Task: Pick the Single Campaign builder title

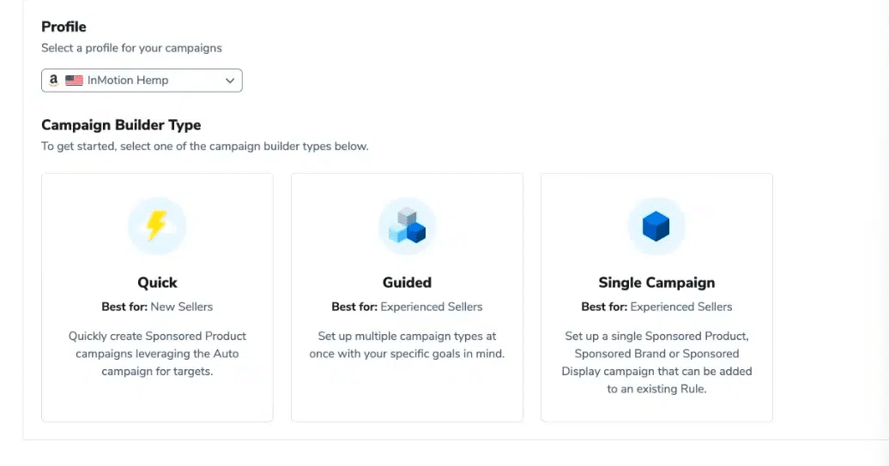Action: pyautogui.click(x=656, y=283)
